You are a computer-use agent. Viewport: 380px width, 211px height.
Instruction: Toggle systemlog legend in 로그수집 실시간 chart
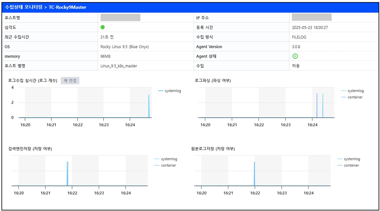169,91
